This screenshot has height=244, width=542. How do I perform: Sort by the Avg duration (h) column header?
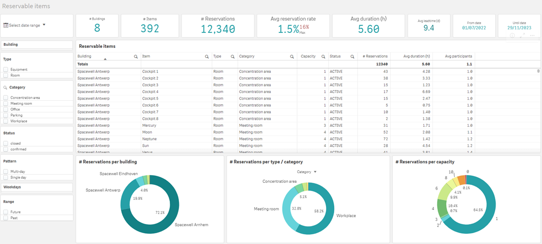click(x=416, y=57)
